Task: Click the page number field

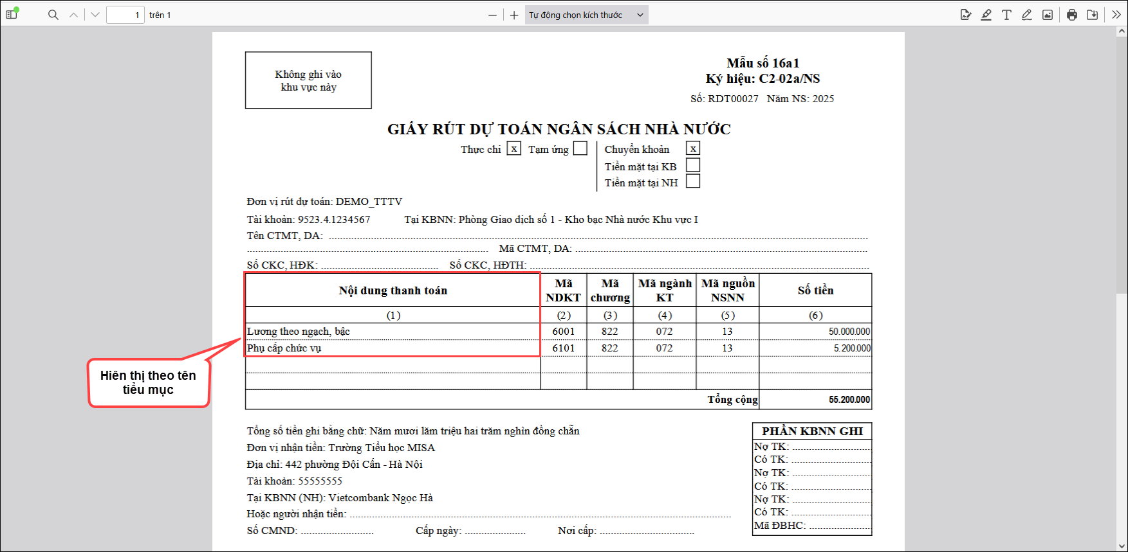Action: [x=125, y=15]
